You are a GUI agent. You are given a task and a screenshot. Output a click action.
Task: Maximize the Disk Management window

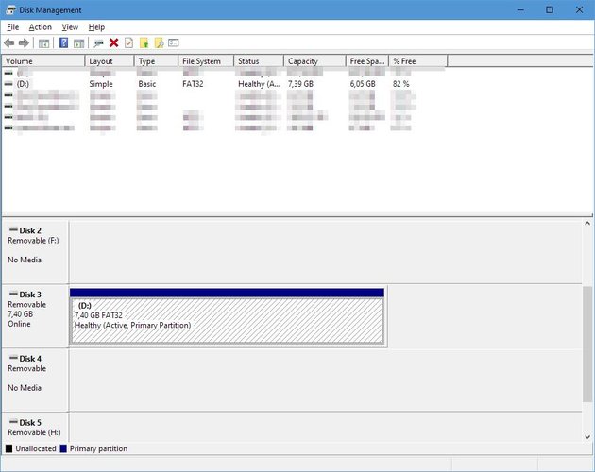(550, 9)
